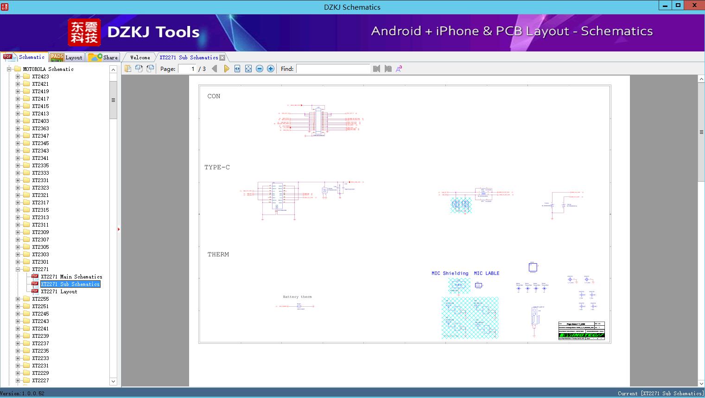Expand the XT2423 folder
The image size is (705, 398).
click(18, 76)
